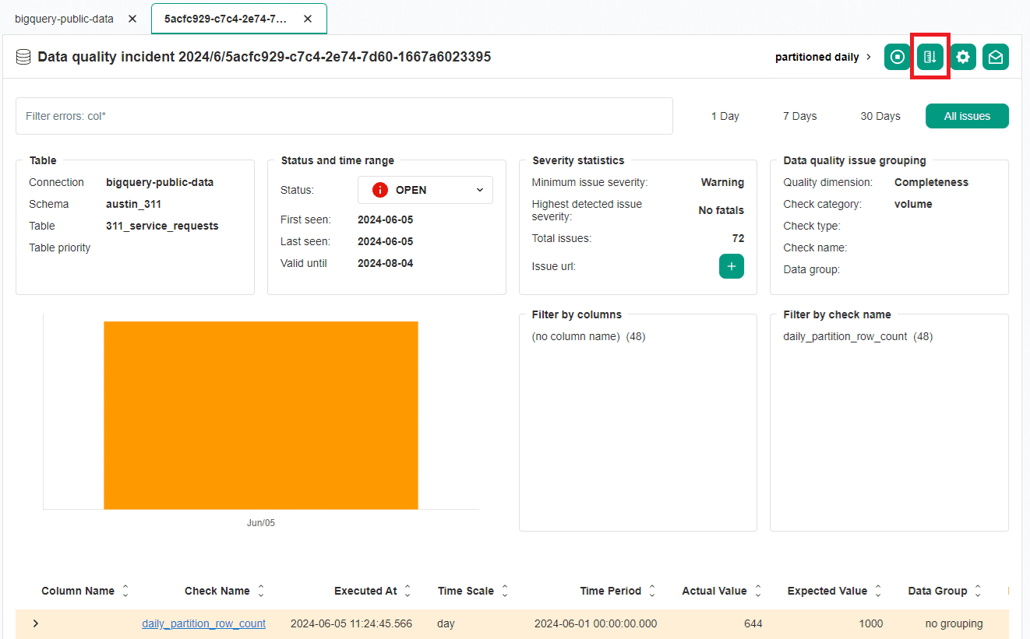
Task: Click the orange Jun/05 histogram bar
Action: click(x=261, y=415)
